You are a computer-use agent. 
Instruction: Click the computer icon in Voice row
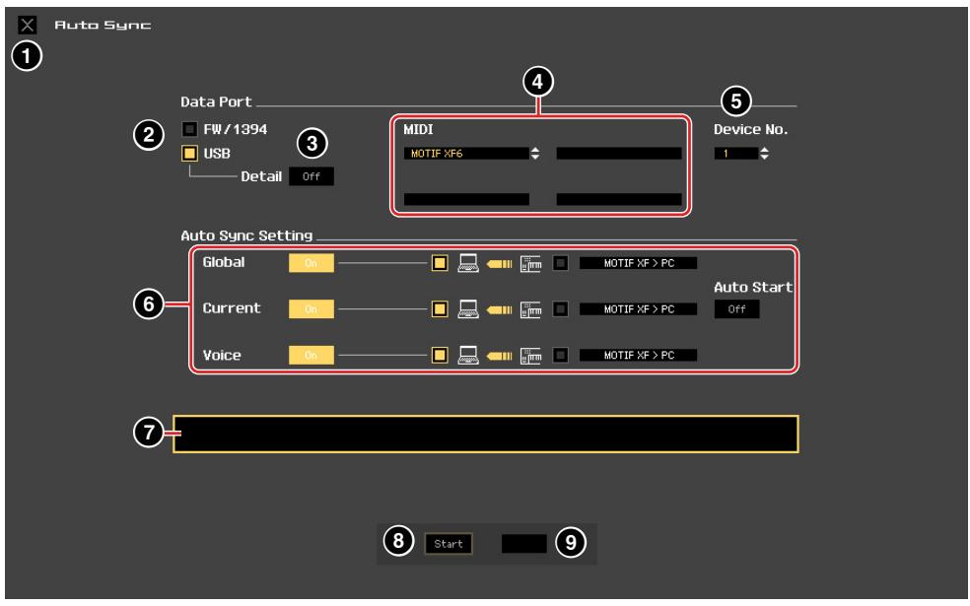click(468, 355)
